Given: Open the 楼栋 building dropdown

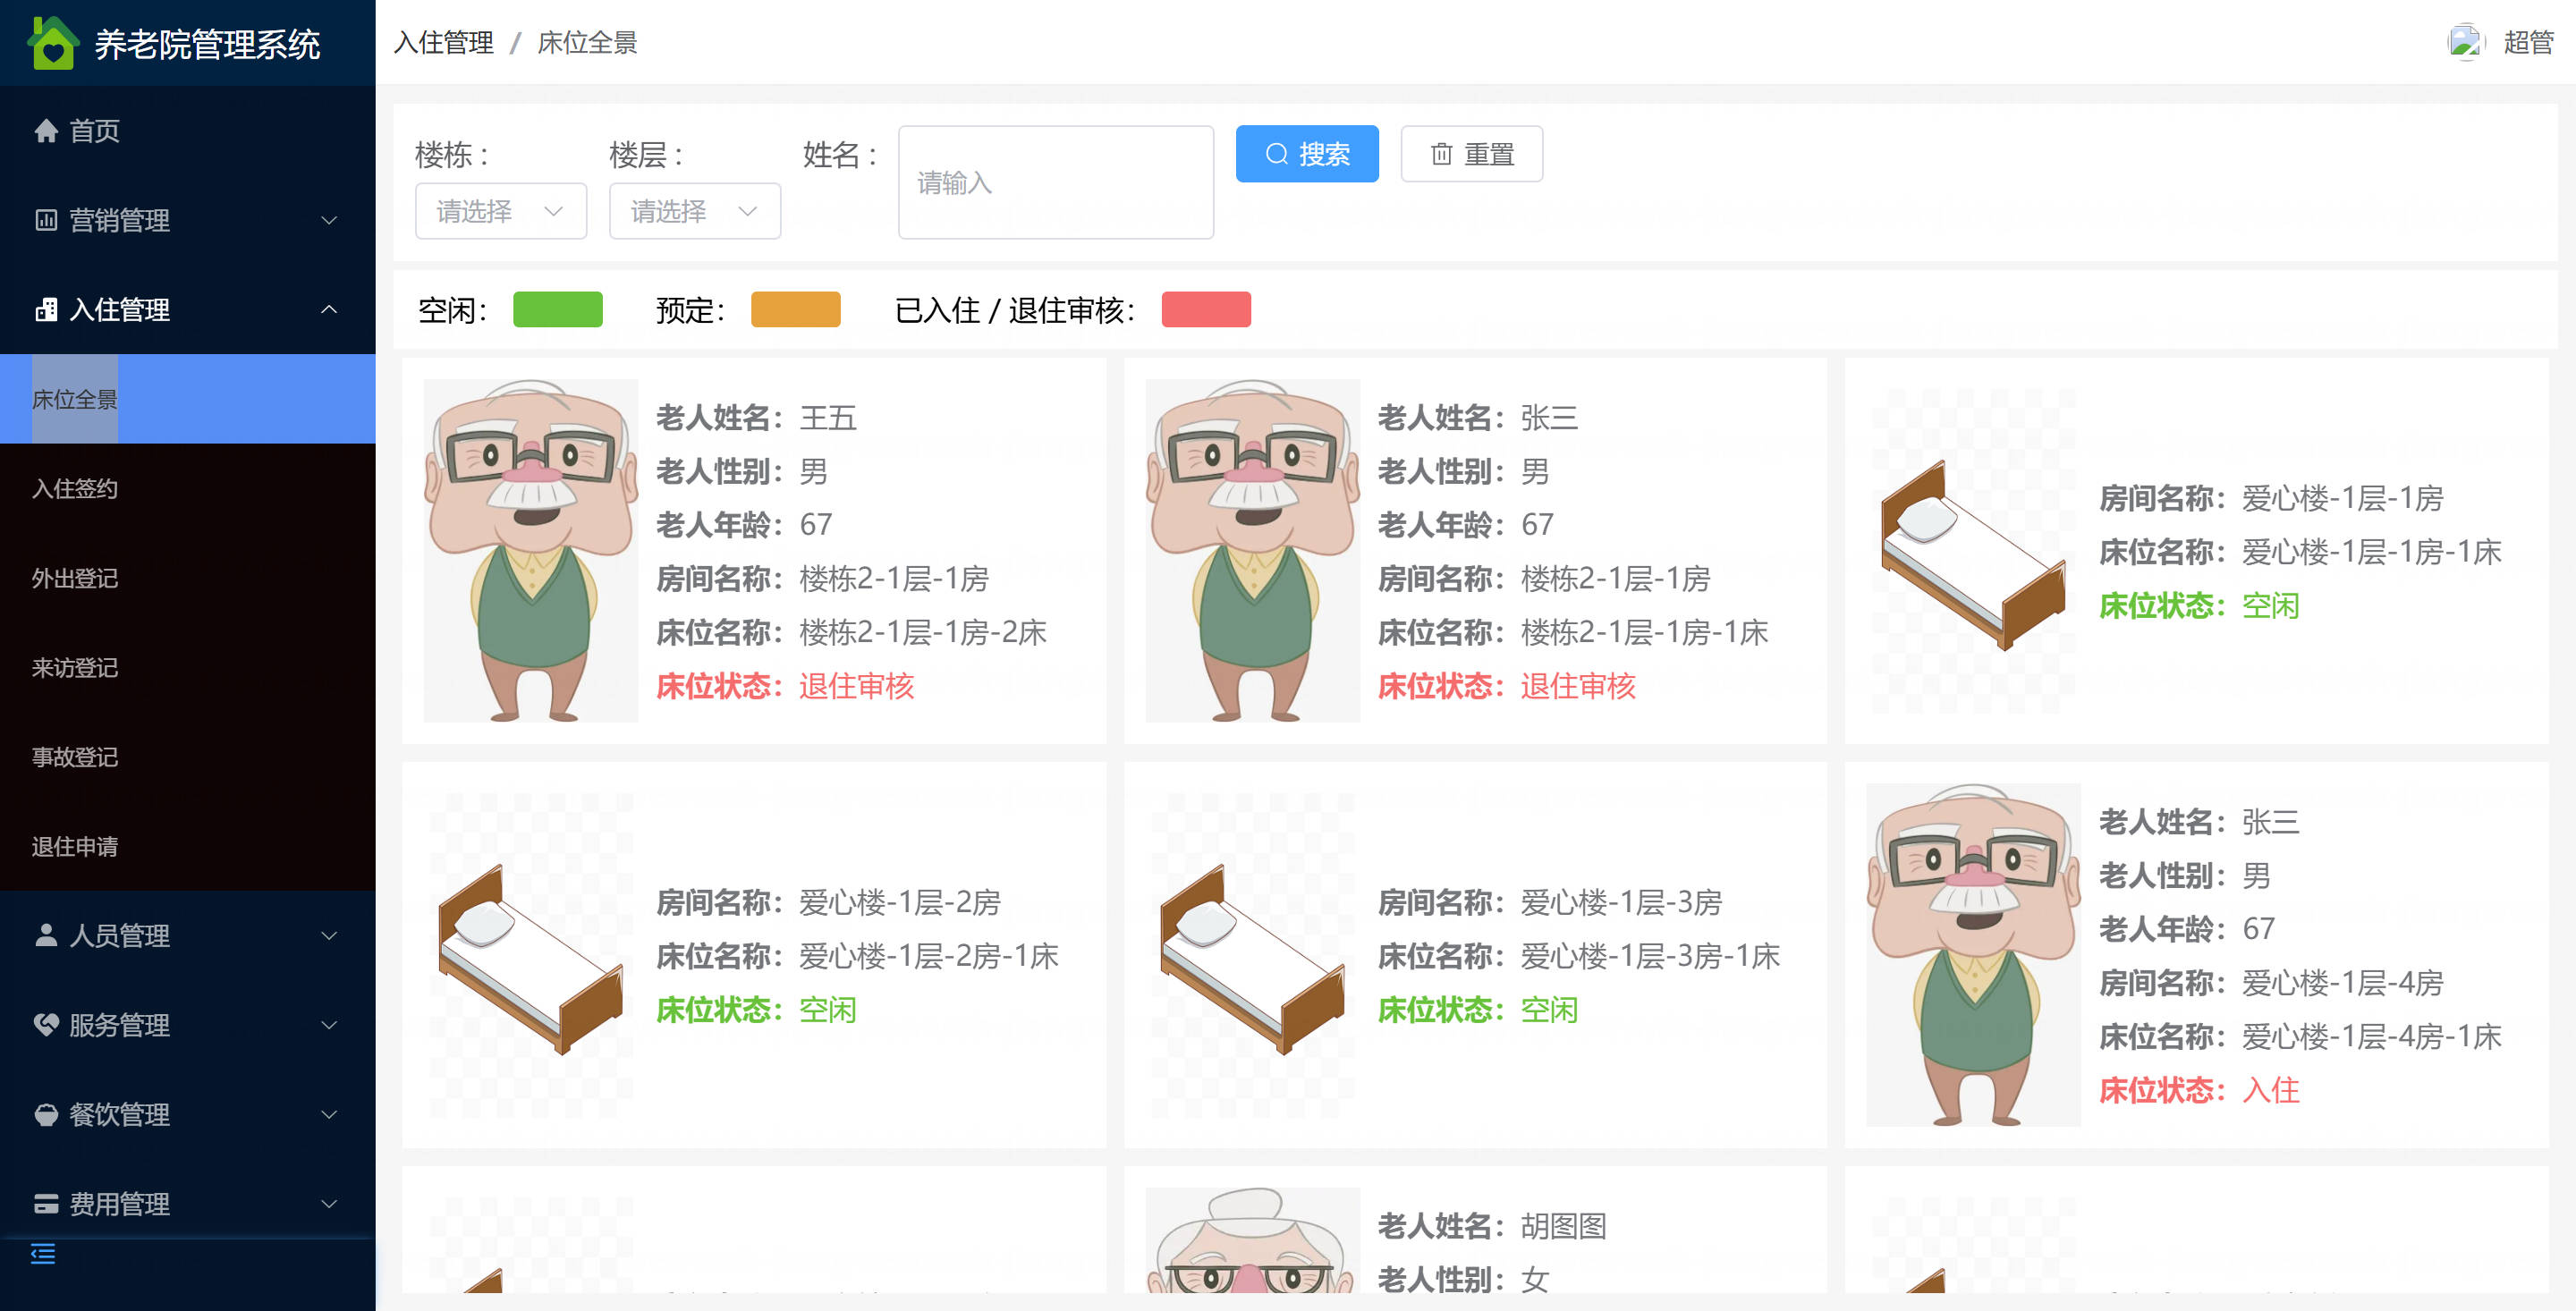Looking at the screenshot, I should [x=501, y=211].
